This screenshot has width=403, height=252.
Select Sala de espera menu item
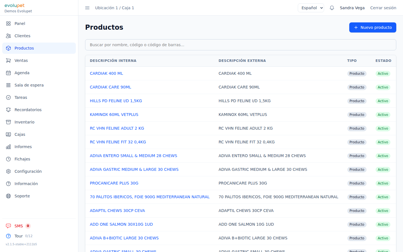29,85
